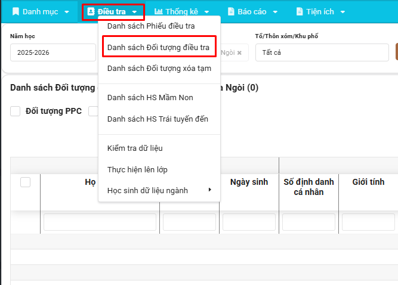Viewport: 398px width, 285px height.
Task: Click the Báo cáo document icon
Action: 231,12
